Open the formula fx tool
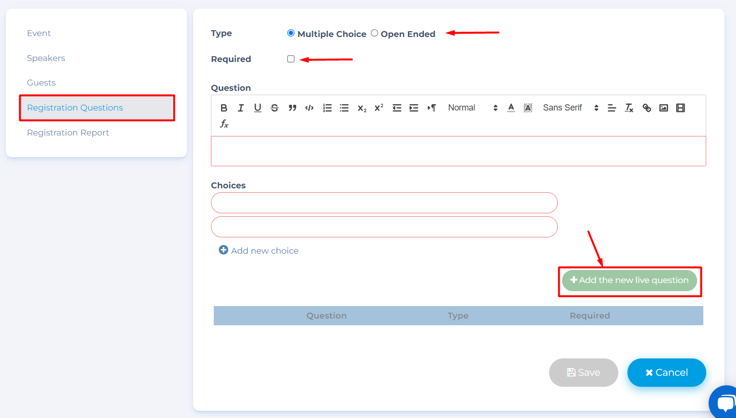The height and width of the screenshot is (418, 736). point(224,124)
